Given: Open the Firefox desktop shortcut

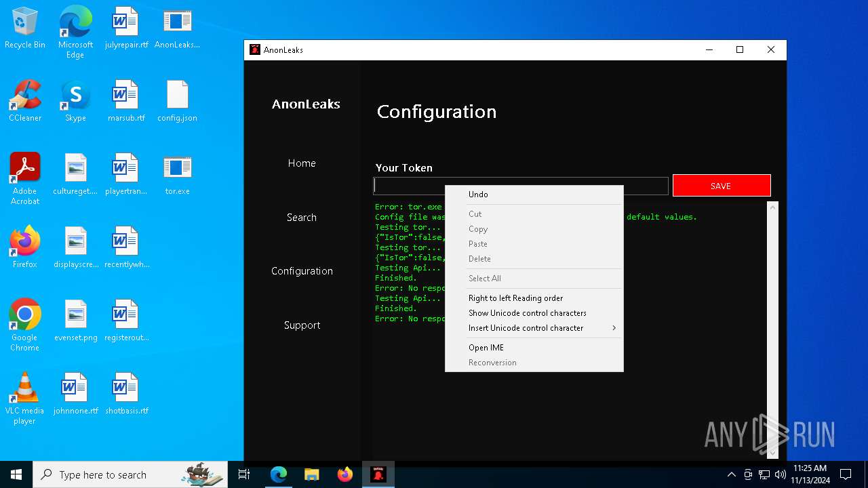Looking at the screenshot, I should [x=25, y=248].
